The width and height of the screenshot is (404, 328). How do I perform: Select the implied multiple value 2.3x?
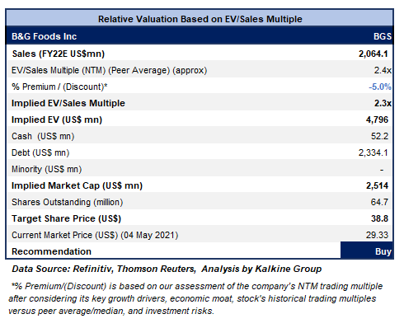383,103
